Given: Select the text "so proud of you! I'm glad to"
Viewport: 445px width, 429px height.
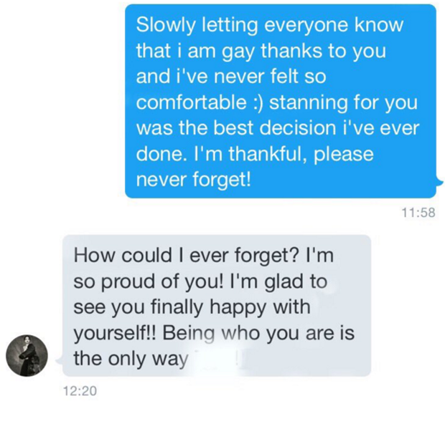Looking at the screenshot, I should point(201,281).
